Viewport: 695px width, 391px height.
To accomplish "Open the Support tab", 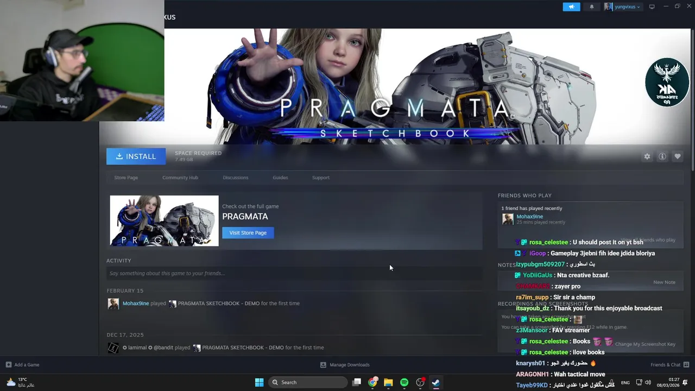I will 321,178.
